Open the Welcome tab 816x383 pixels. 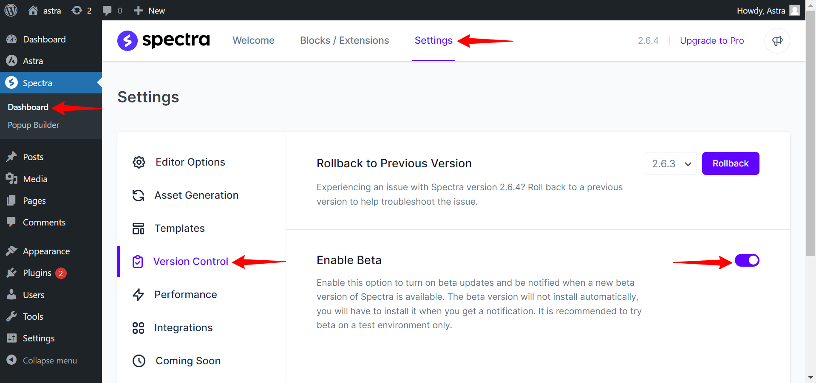coord(253,40)
